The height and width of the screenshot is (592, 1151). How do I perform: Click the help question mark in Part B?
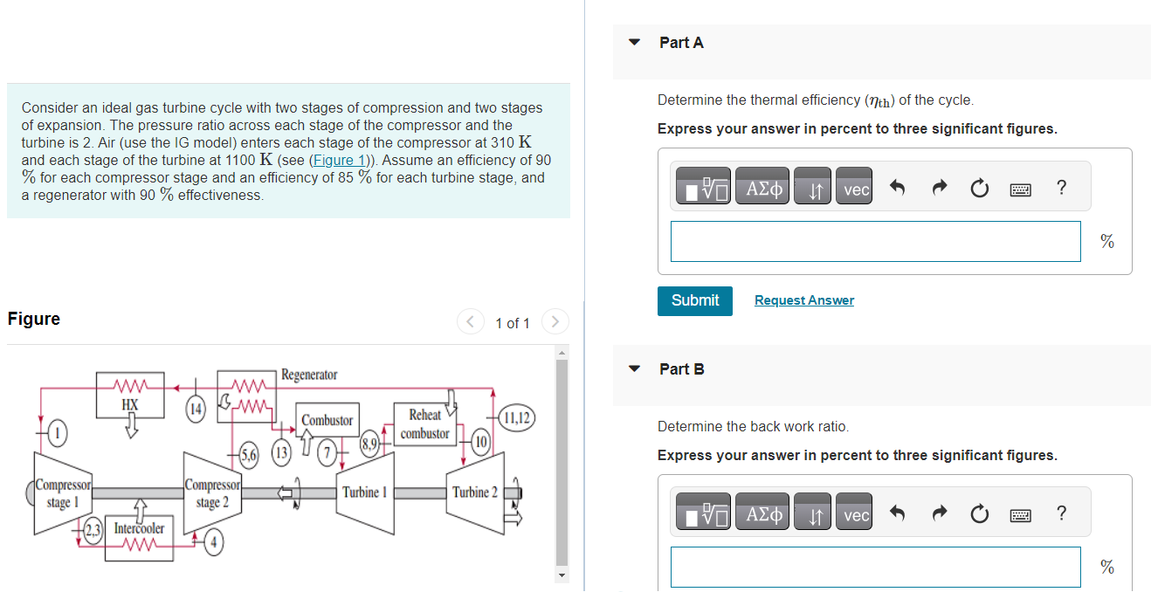[1061, 512]
